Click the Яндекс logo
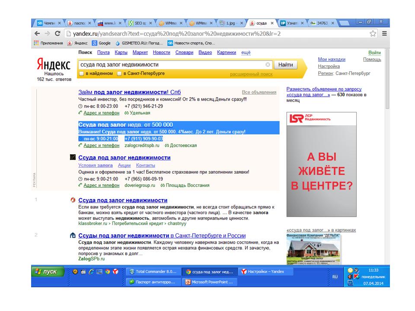 tap(54, 64)
